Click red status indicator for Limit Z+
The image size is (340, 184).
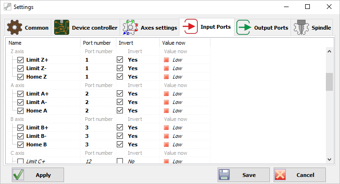[166, 60]
